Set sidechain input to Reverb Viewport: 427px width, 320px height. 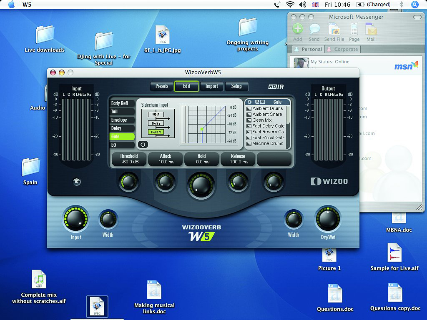pyautogui.click(x=156, y=132)
